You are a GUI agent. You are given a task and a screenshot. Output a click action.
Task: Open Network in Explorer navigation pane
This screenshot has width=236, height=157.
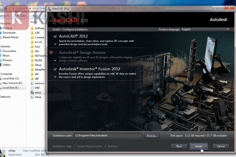pos(6,97)
